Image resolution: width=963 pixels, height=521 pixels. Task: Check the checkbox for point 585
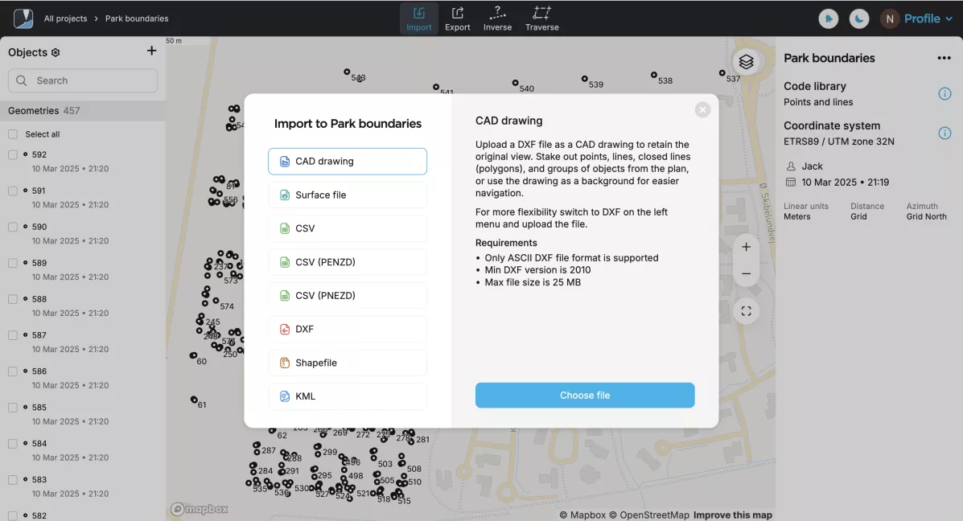tap(12, 408)
